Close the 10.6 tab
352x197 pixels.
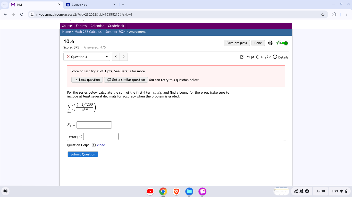[x=59, y=5]
